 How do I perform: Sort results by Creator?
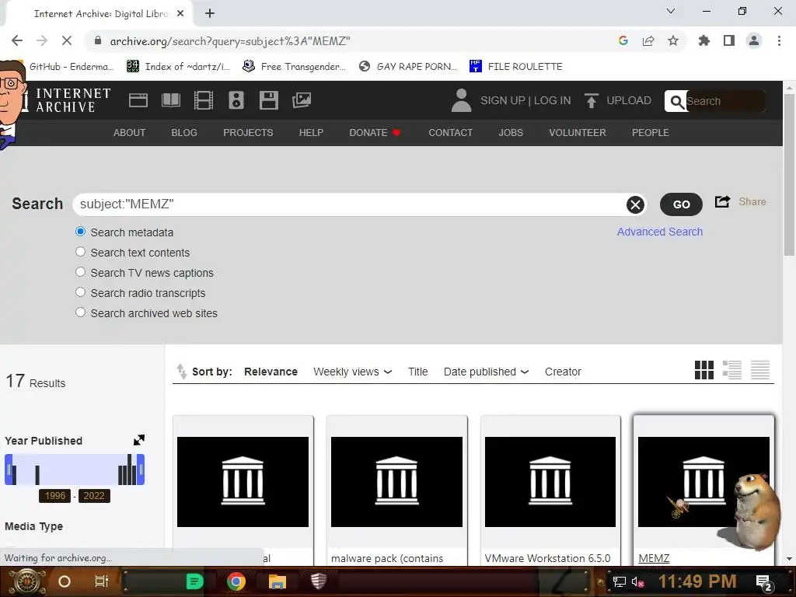click(x=563, y=372)
